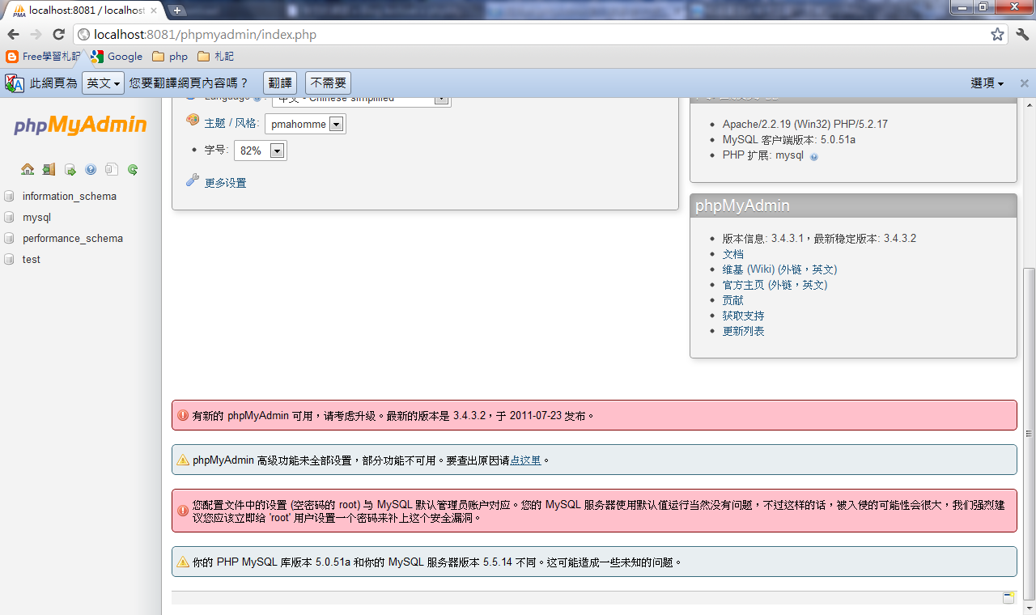The width and height of the screenshot is (1036, 615).
Task: Select the test database
Action: click(x=31, y=260)
